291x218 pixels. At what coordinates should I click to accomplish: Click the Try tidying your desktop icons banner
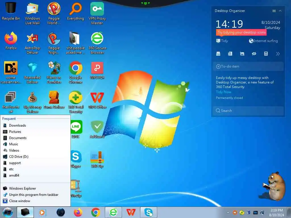pos(241,32)
